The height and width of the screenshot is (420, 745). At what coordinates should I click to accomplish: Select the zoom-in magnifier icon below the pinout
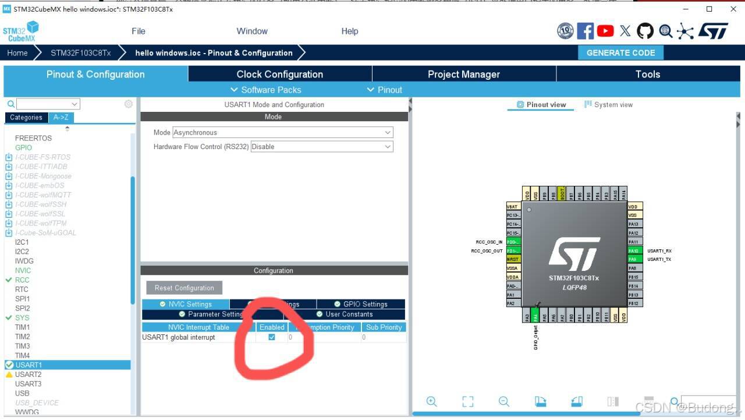tap(432, 401)
